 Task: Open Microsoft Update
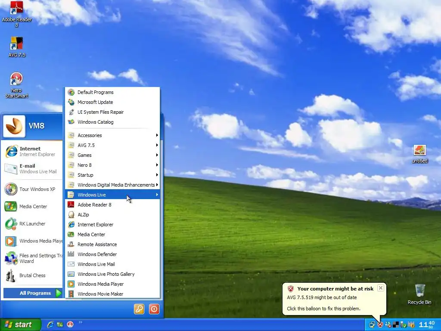[112, 102]
